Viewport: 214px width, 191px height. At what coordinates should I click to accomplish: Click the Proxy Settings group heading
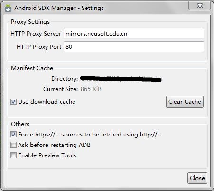tap(30, 22)
